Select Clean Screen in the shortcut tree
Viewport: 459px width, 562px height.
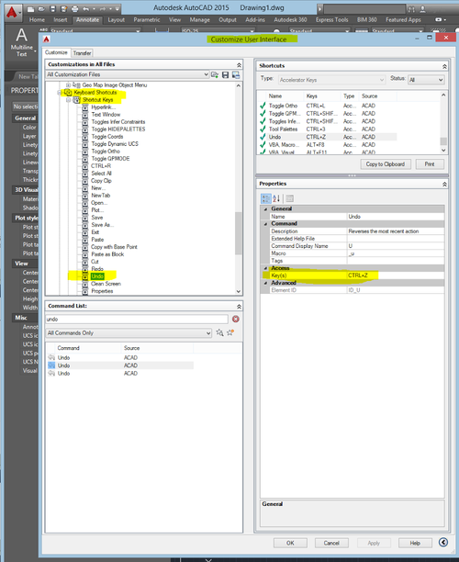[106, 284]
